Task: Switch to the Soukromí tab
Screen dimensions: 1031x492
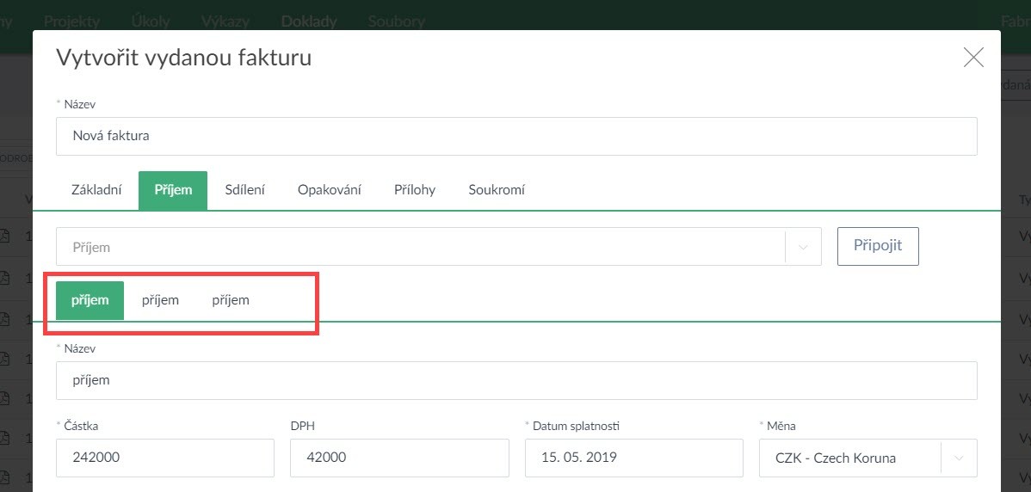Action: [497, 190]
